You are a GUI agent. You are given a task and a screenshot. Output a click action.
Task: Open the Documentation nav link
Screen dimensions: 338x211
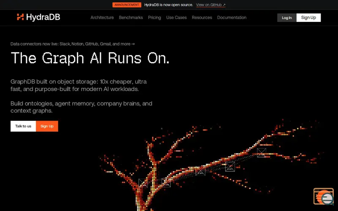[x=232, y=18]
